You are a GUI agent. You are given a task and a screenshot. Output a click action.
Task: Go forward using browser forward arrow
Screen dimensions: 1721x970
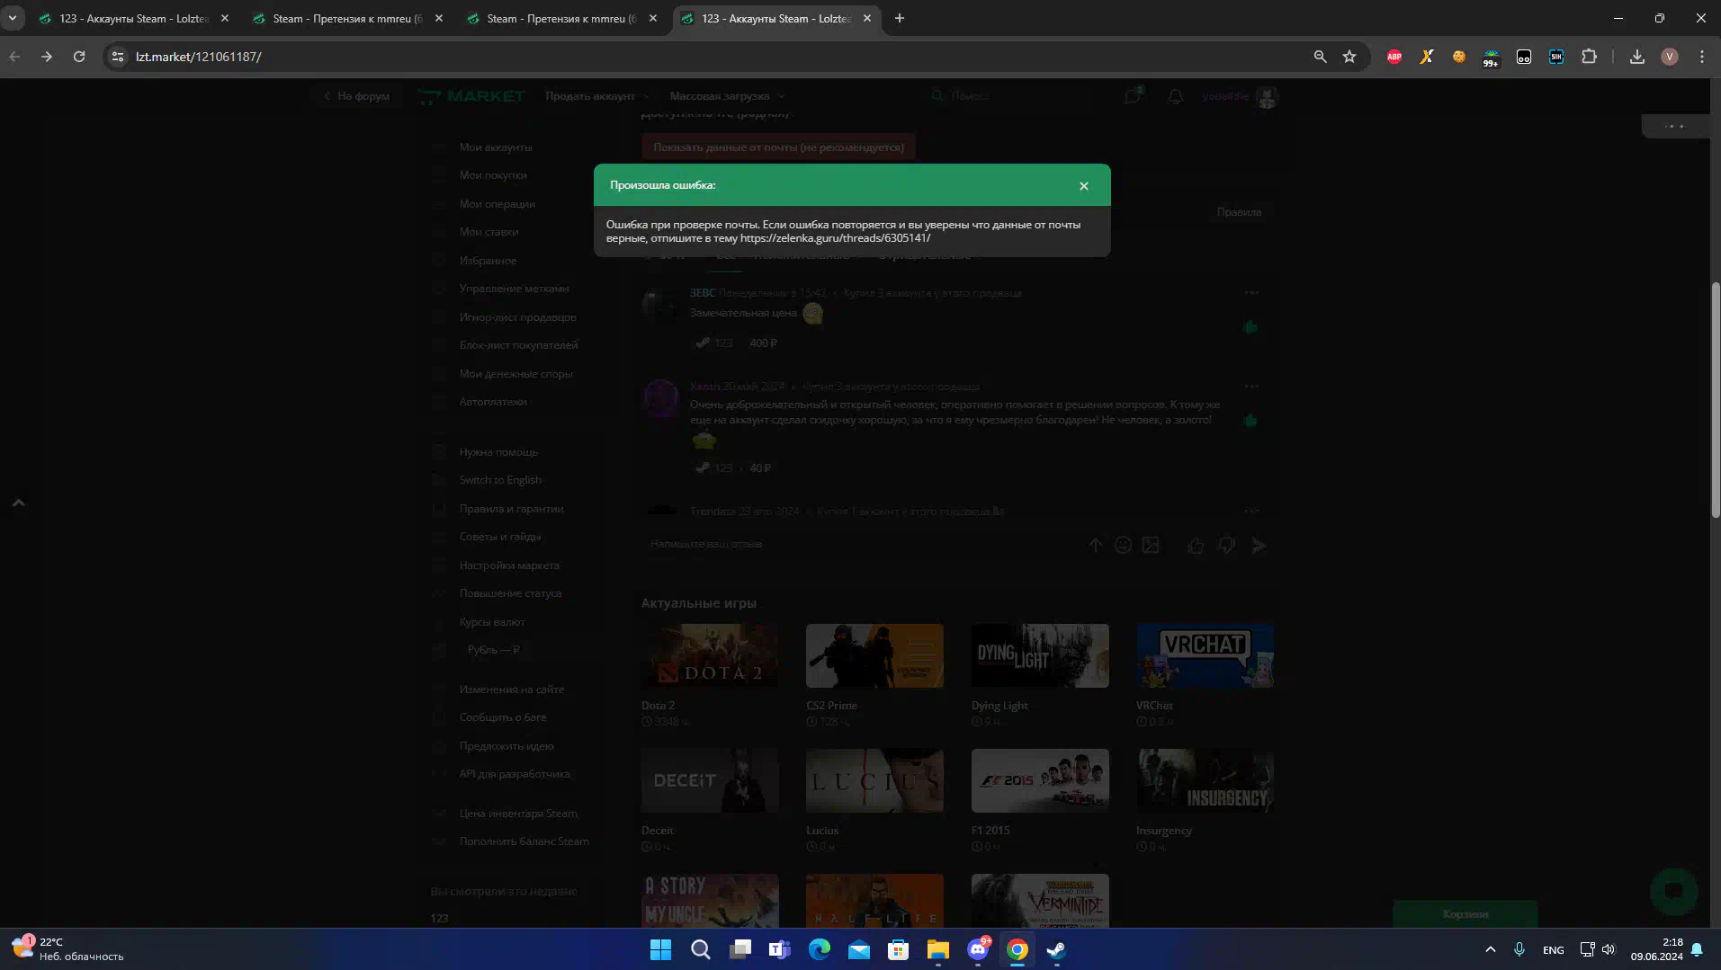pyautogui.click(x=47, y=57)
